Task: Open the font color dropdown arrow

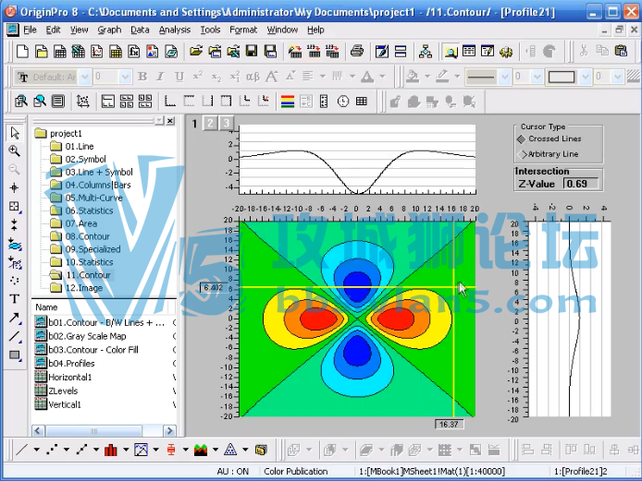Action: click(x=382, y=77)
